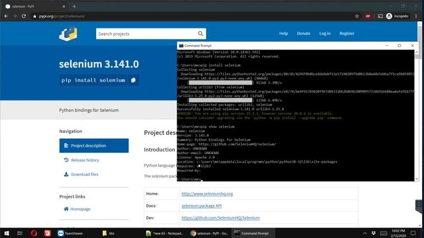Maximize the Command Prompt window
The width and height of the screenshot is (424, 238).
399,46
